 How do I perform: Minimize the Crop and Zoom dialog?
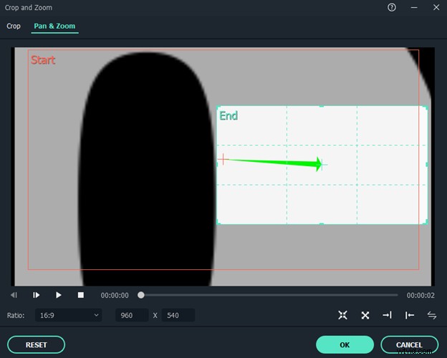pyautogui.click(x=414, y=8)
